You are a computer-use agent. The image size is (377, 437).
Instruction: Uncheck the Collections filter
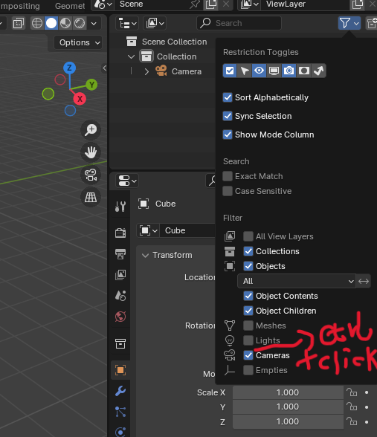(x=248, y=251)
